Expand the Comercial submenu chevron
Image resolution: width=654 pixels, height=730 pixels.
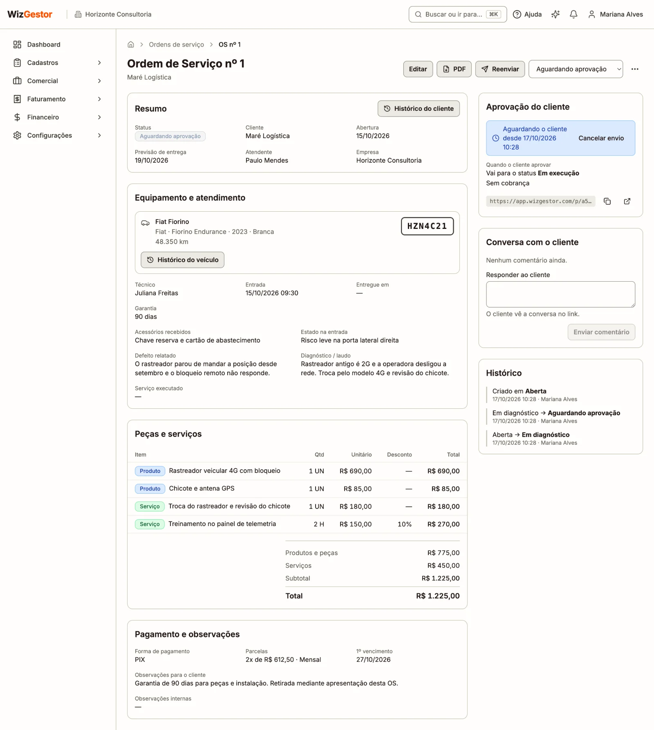point(99,81)
